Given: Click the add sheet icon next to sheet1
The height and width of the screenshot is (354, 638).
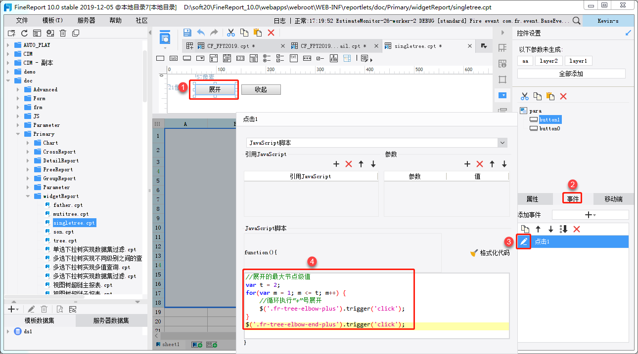Looking at the screenshot, I should [197, 344].
